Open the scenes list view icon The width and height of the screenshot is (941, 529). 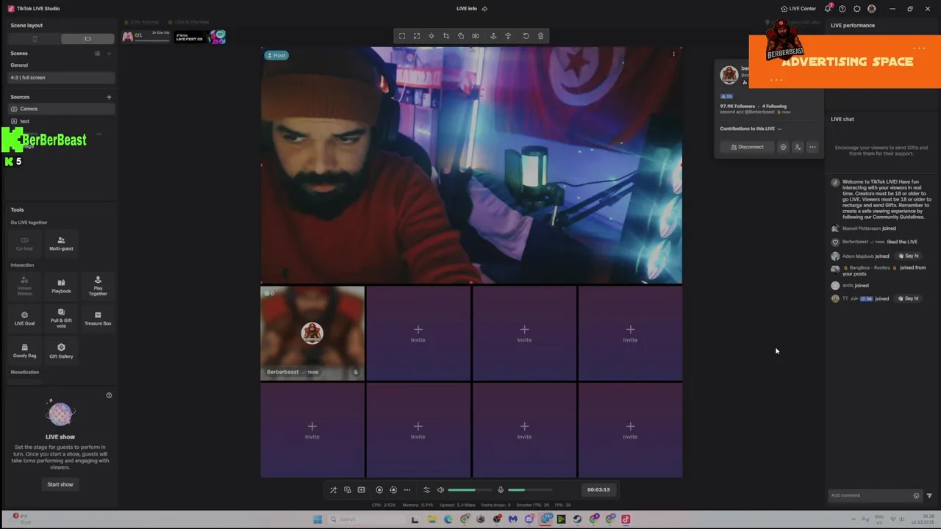[x=97, y=54]
